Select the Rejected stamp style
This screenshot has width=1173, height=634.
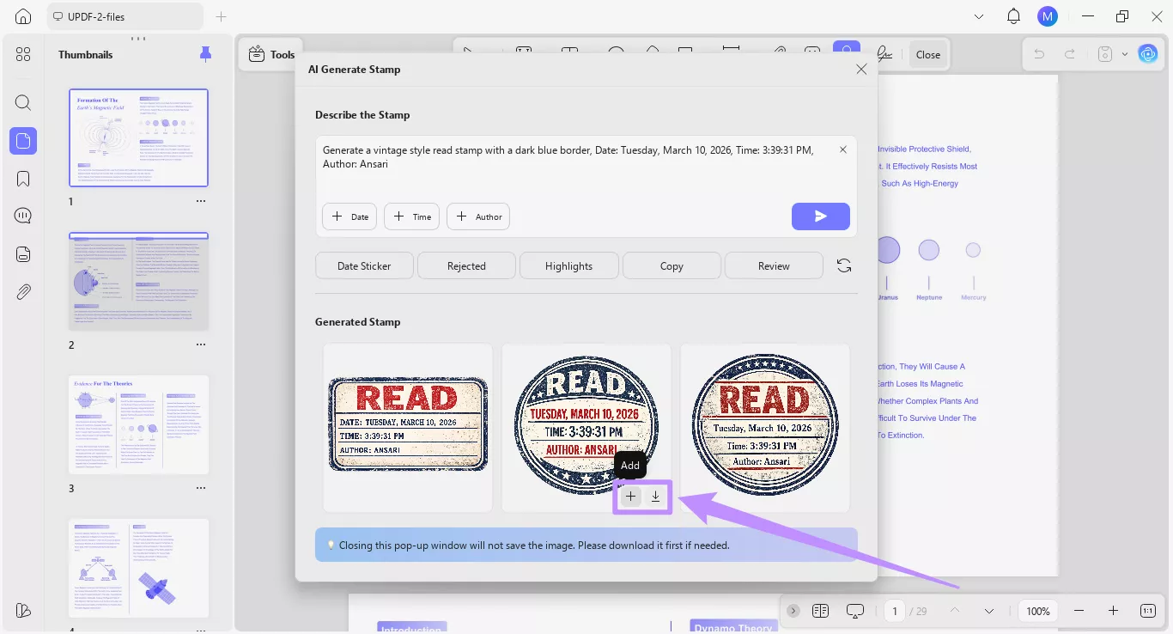tap(466, 265)
